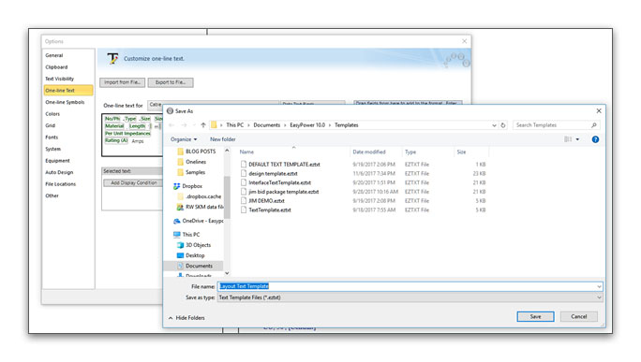Sort files by Type column header
Screen dimensions: 641x362
[410, 152]
